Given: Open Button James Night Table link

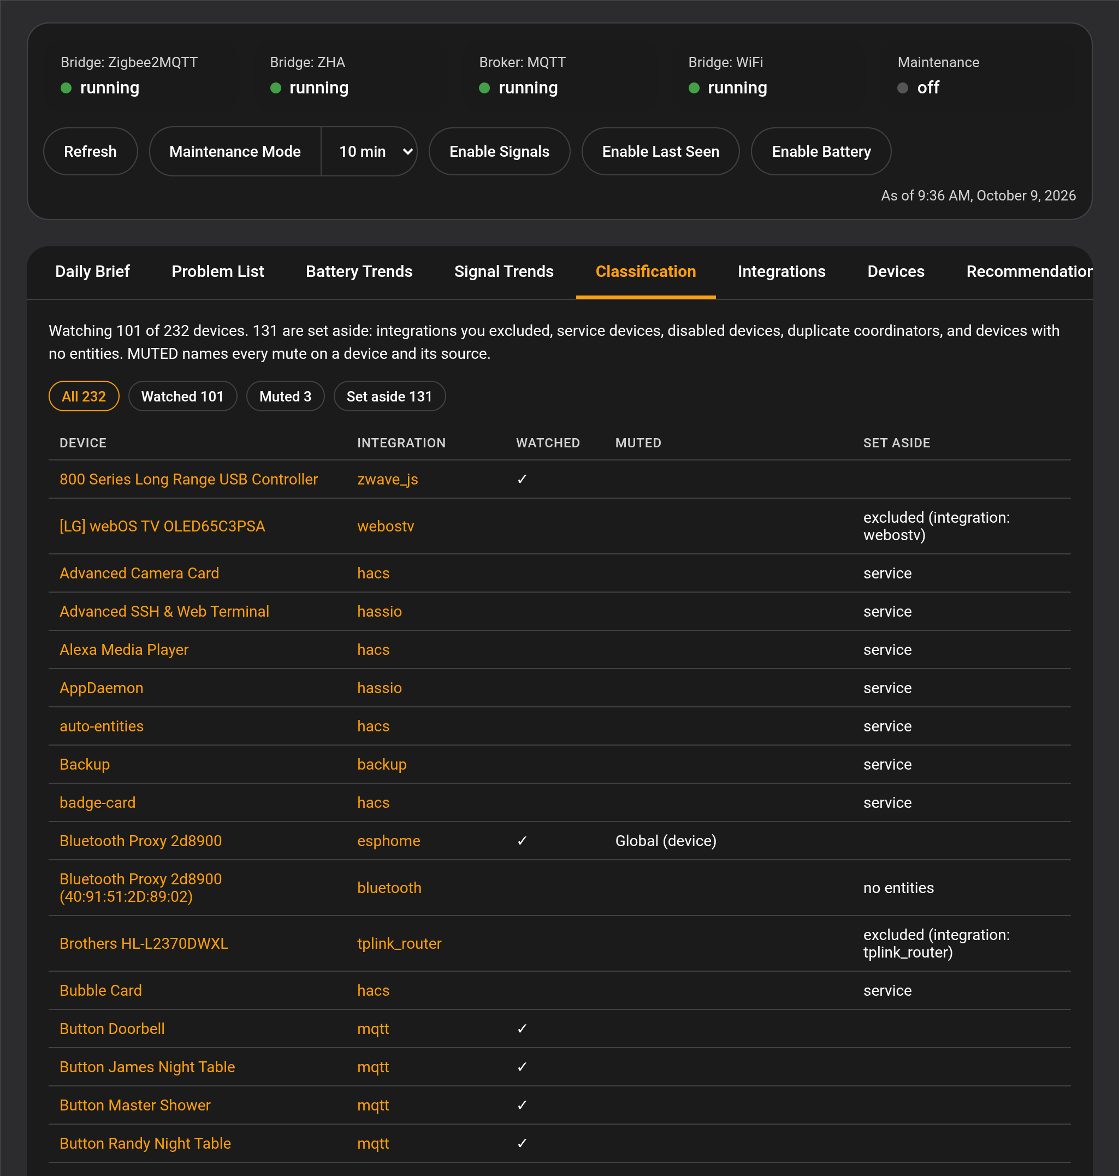Looking at the screenshot, I should 147,1066.
